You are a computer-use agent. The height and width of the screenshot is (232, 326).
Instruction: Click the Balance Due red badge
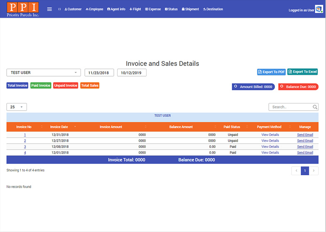point(298,87)
